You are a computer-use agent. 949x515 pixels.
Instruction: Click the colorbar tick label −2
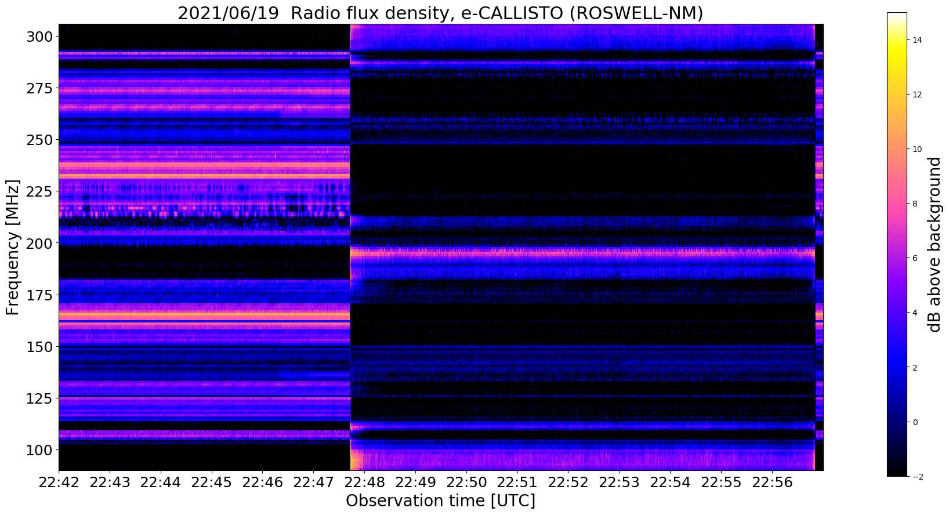(x=918, y=477)
